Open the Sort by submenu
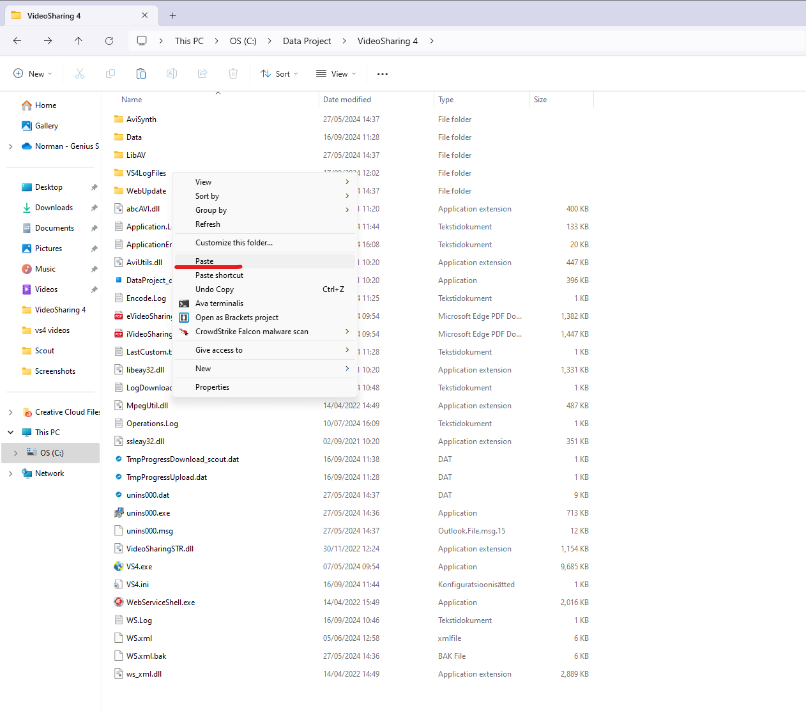The height and width of the screenshot is (715, 806). click(264, 196)
